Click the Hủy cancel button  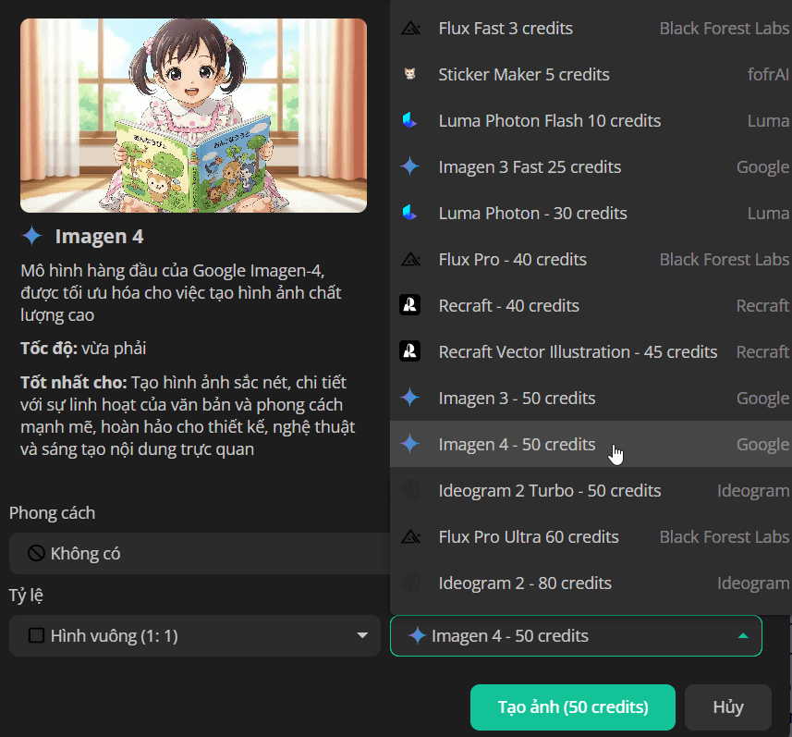coord(728,706)
